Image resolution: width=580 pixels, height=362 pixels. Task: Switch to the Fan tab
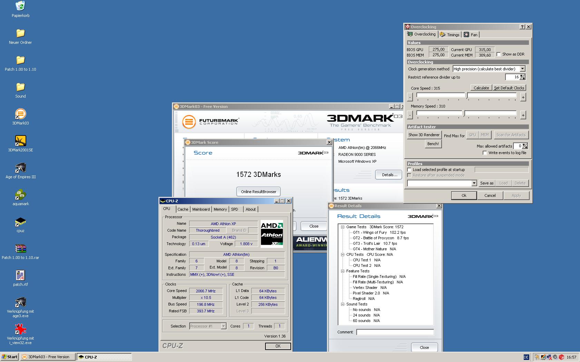pos(471,34)
